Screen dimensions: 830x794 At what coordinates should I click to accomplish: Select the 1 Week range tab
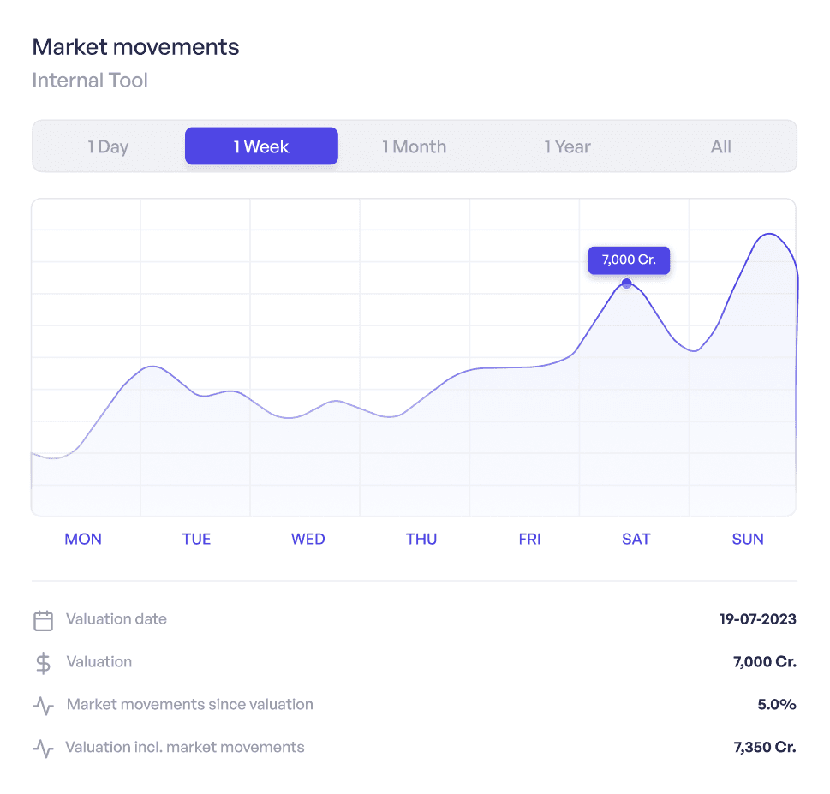point(261,146)
